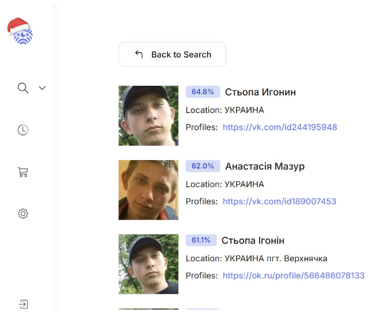
Task: Open the search magnifier icon in sidebar
Action: point(23,88)
